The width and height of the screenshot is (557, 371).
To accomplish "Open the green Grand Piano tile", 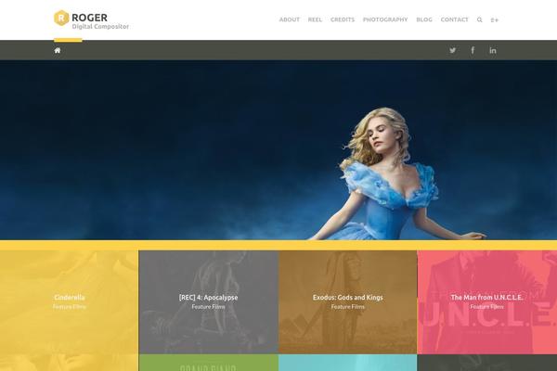I will 209,363.
